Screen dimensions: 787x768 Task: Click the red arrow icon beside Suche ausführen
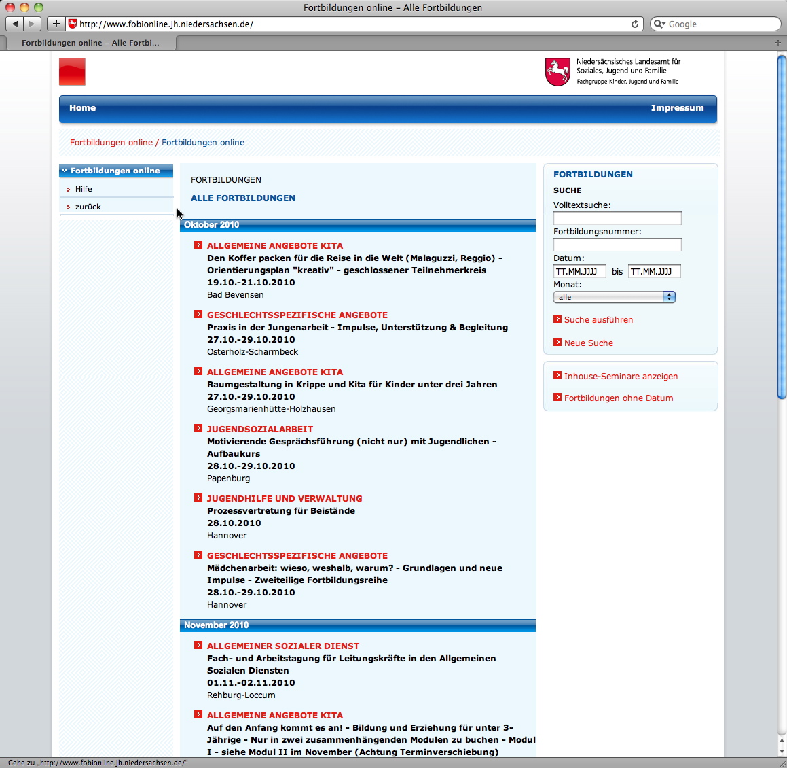pyautogui.click(x=557, y=319)
